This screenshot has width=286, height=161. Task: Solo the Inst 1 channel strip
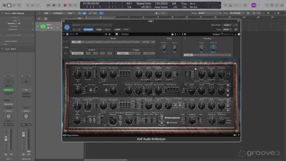(x=11, y=154)
